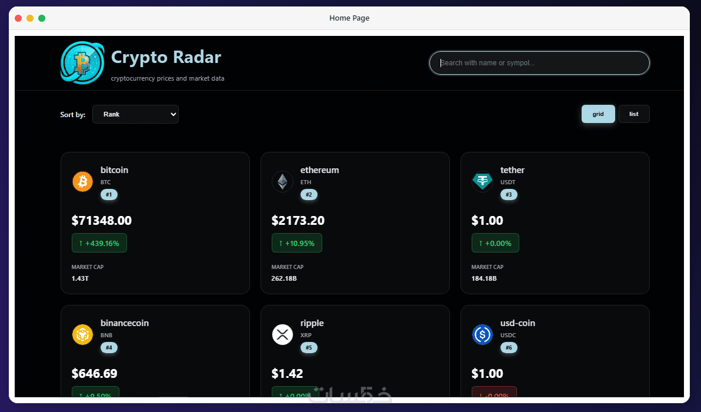The image size is (701, 412).
Task: Click the XRP symbol label
Action: tap(306, 335)
